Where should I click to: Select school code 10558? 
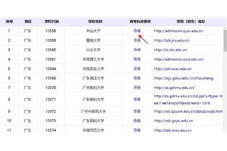tap(51, 31)
